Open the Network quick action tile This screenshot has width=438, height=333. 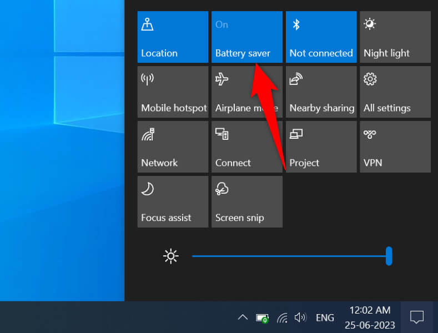(173, 147)
